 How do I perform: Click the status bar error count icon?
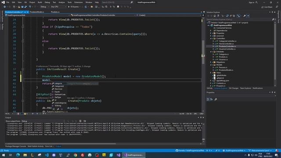pos(18,114)
